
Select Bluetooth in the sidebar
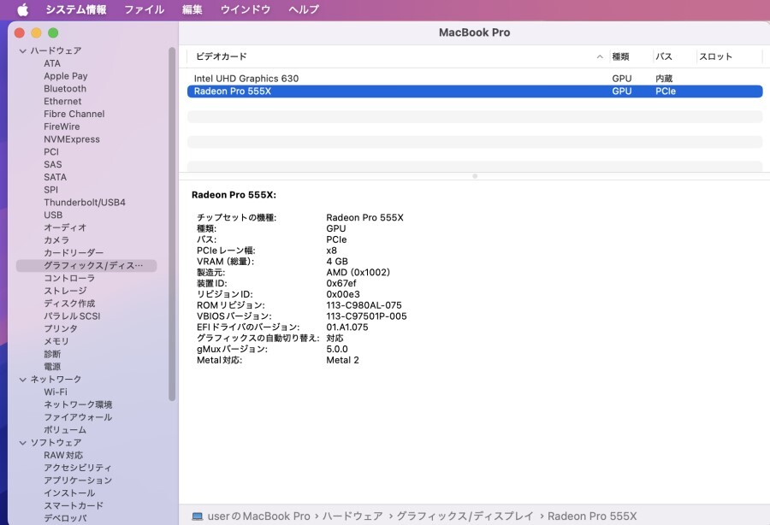pyautogui.click(x=64, y=88)
